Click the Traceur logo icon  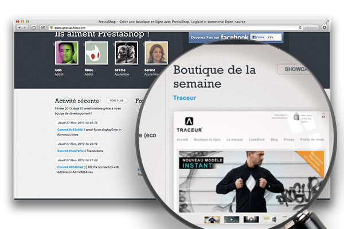click(x=189, y=121)
